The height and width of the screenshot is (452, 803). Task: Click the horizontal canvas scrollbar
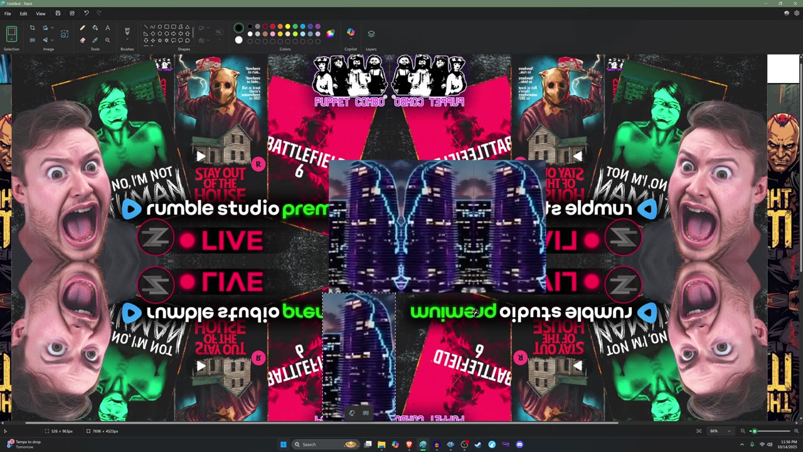321,423
